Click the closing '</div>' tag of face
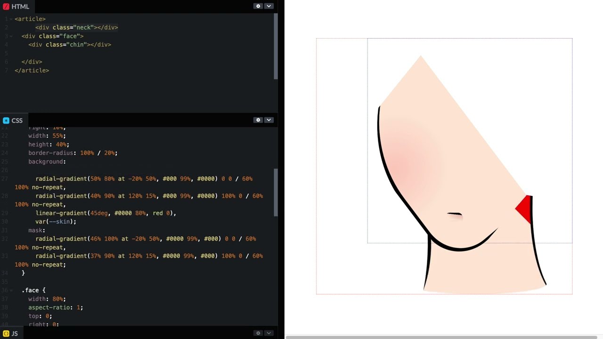The width and height of the screenshot is (603, 339). coord(32,62)
